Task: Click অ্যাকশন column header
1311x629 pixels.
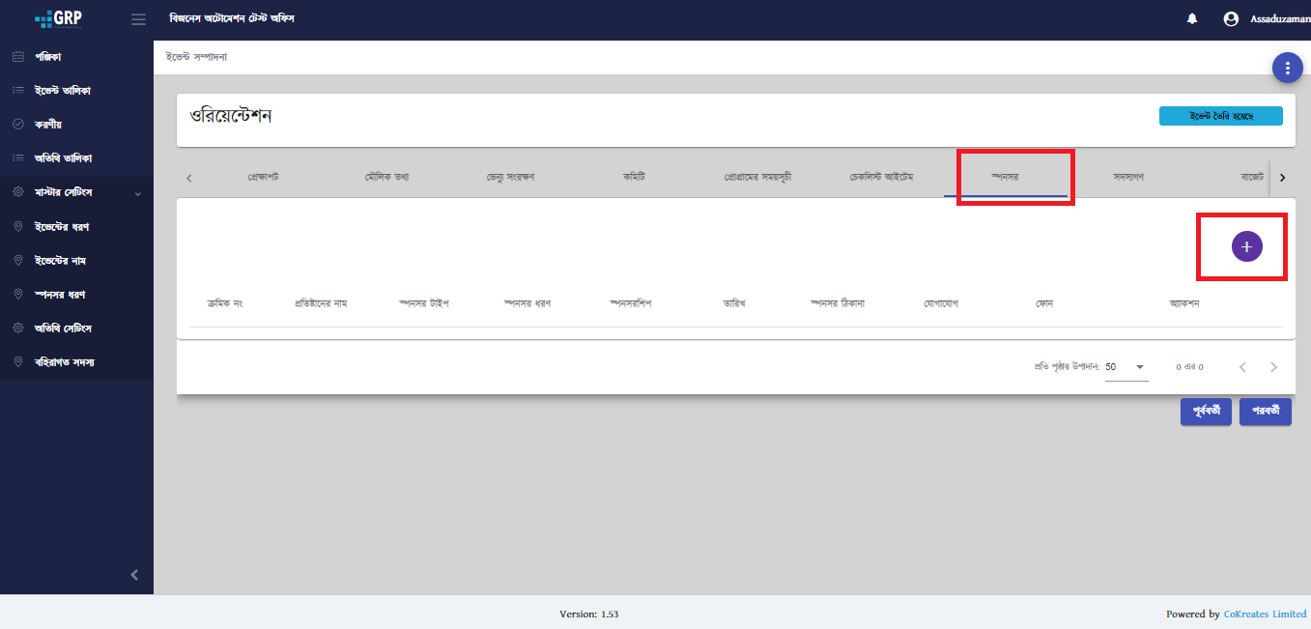Action: click(x=1184, y=303)
